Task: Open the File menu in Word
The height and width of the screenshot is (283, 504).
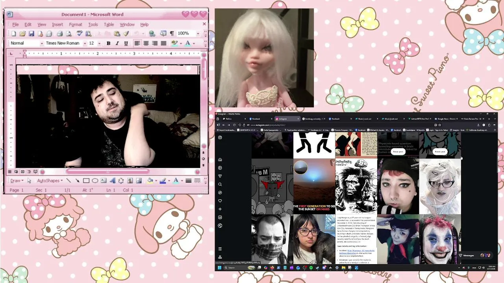Action: (15, 24)
